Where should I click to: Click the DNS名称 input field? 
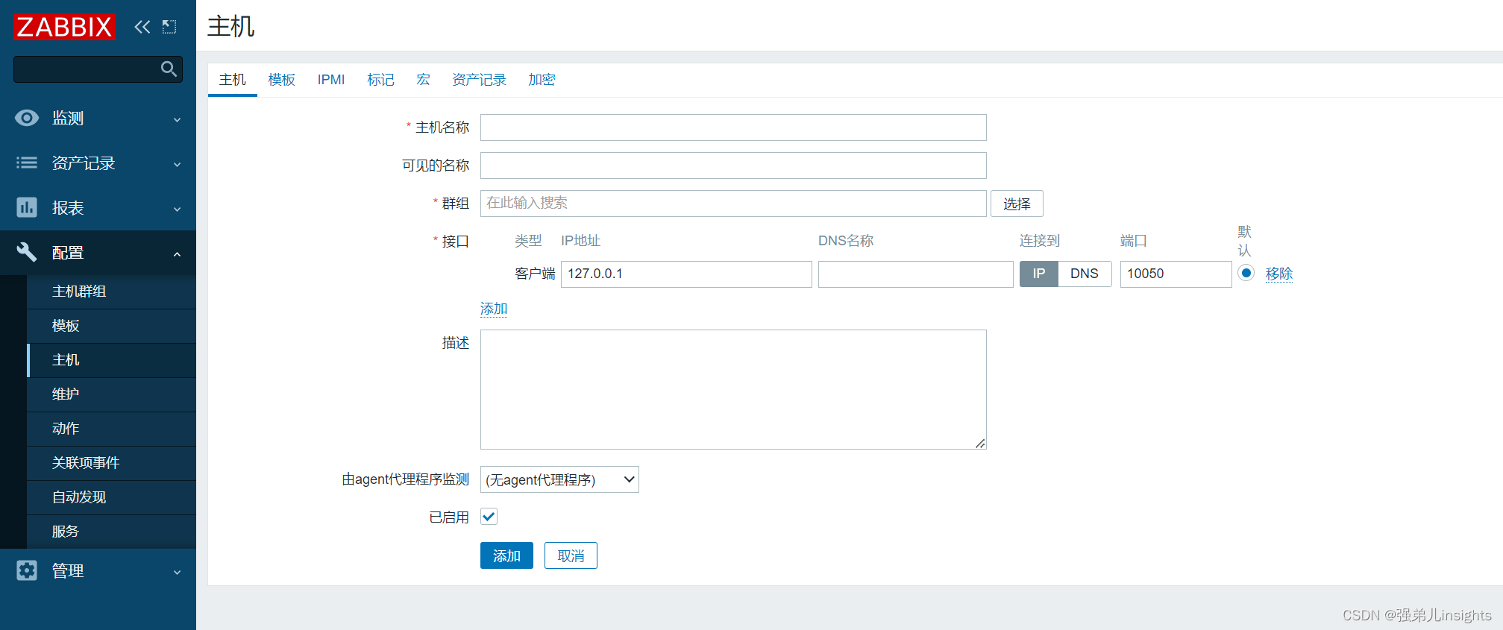pos(916,274)
